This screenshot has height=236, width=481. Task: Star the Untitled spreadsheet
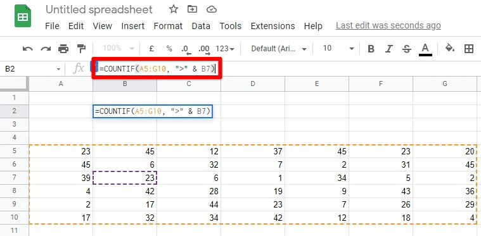174,9
